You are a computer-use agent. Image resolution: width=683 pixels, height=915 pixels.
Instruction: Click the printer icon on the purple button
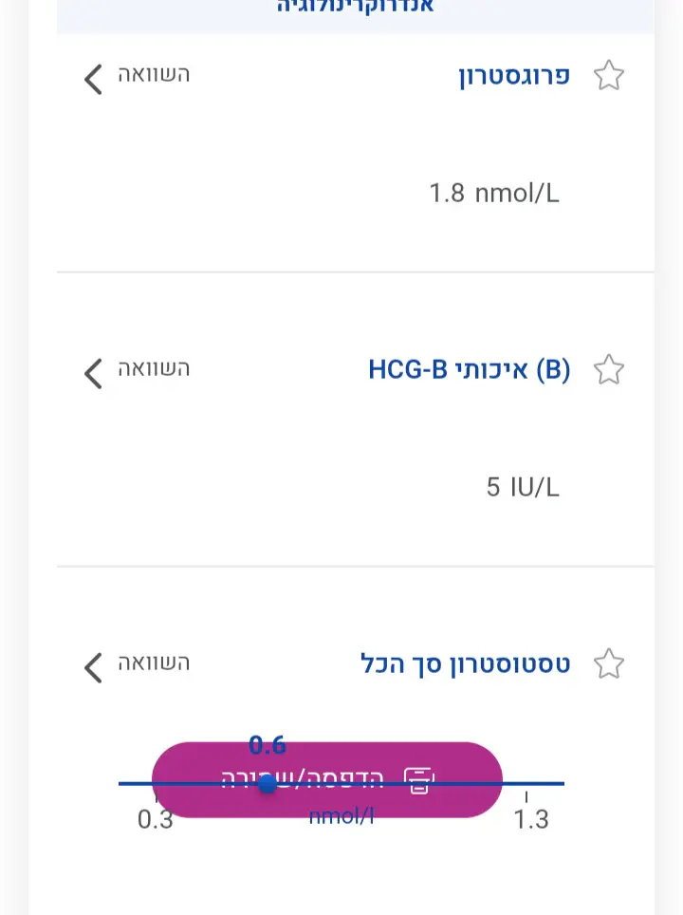click(x=418, y=779)
